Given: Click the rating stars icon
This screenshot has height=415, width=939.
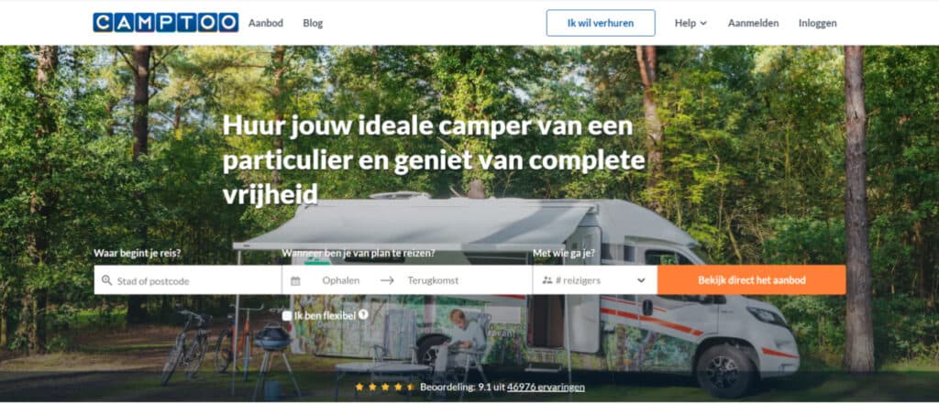Looking at the screenshot, I should [x=385, y=387].
